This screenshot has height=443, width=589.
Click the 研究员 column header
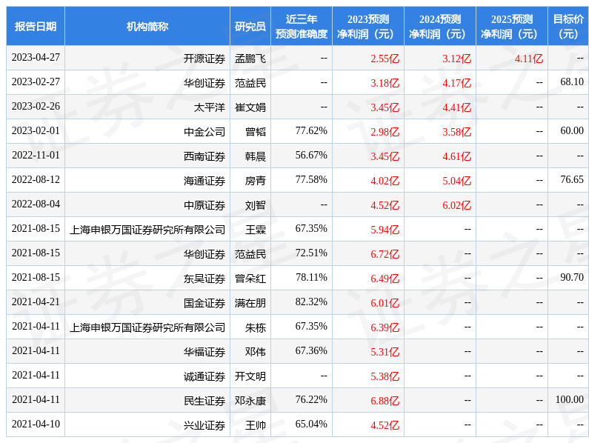click(x=250, y=27)
